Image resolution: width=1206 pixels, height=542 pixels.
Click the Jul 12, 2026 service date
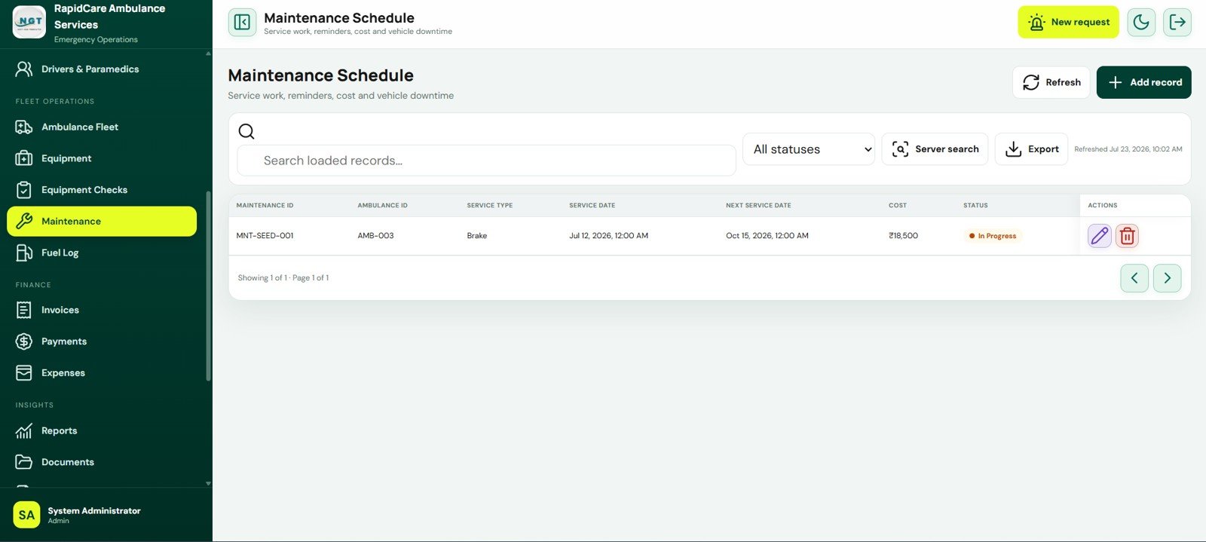pyautogui.click(x=608, y=236)
